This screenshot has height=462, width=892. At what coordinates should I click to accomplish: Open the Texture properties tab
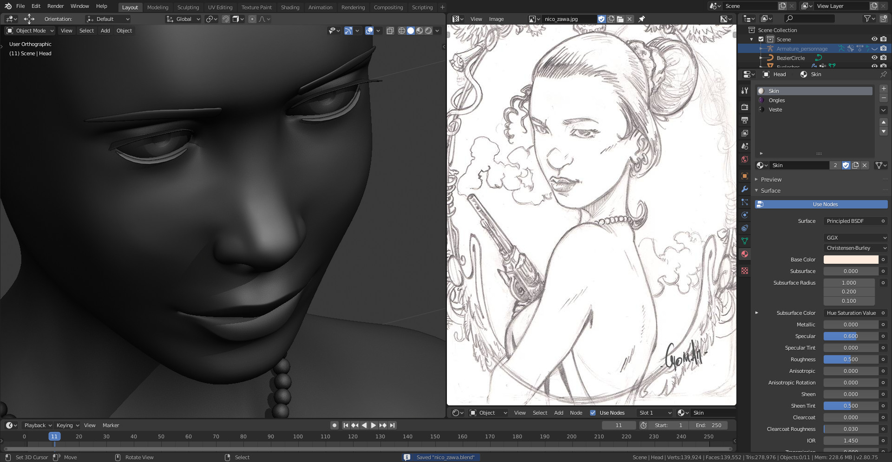745,271
